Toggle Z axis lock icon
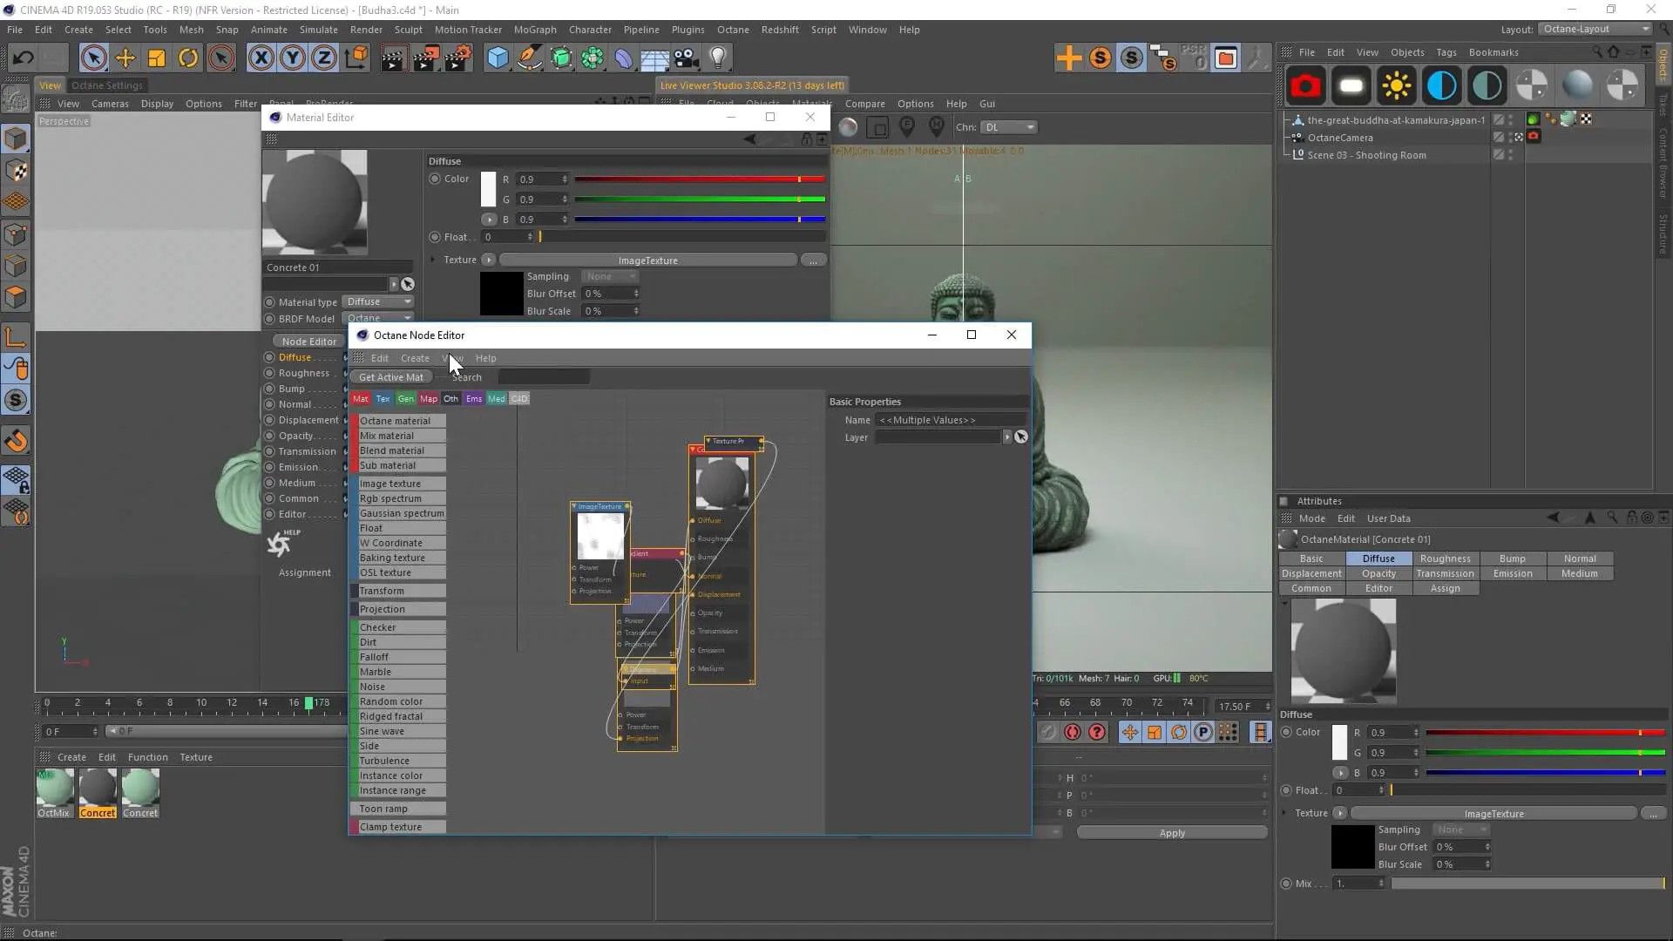Image resolution: width=1673 pixels, height=941 pixels. coord(323,58)
